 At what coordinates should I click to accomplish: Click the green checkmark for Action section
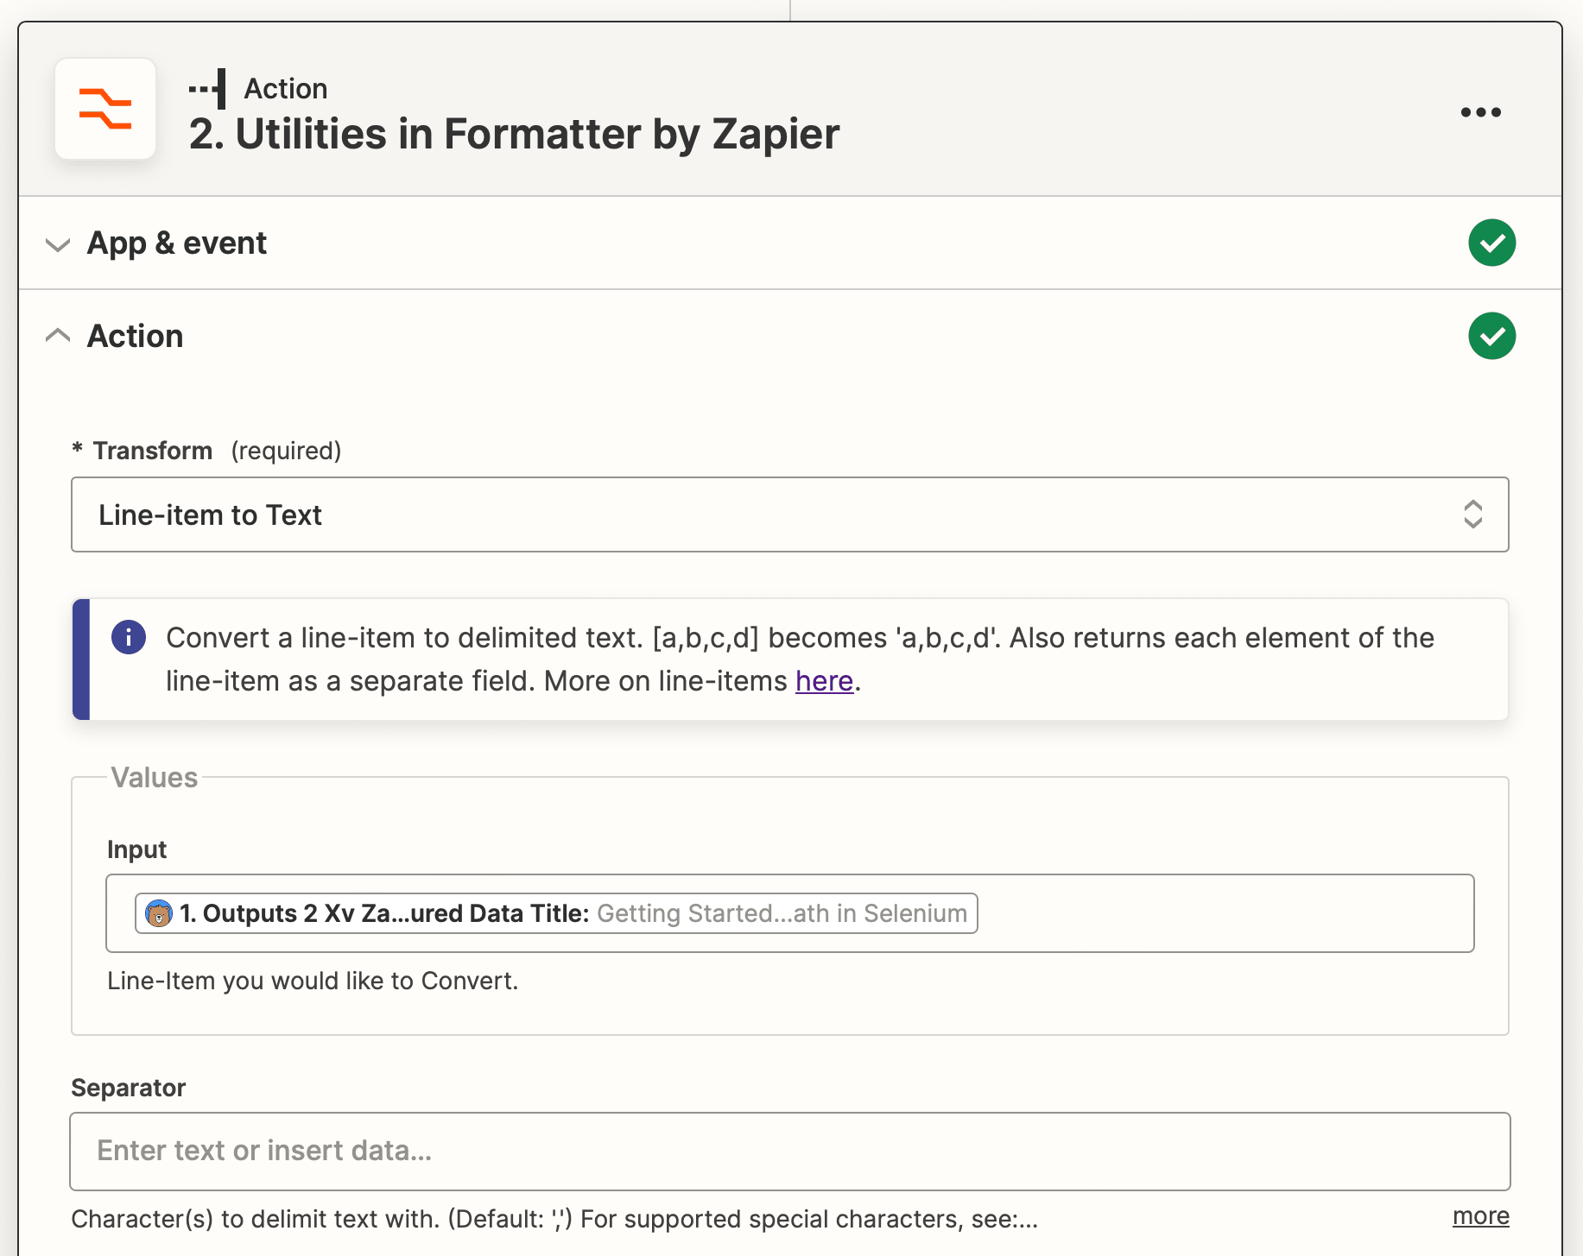pyautogui.click(x=1491, y=336)
